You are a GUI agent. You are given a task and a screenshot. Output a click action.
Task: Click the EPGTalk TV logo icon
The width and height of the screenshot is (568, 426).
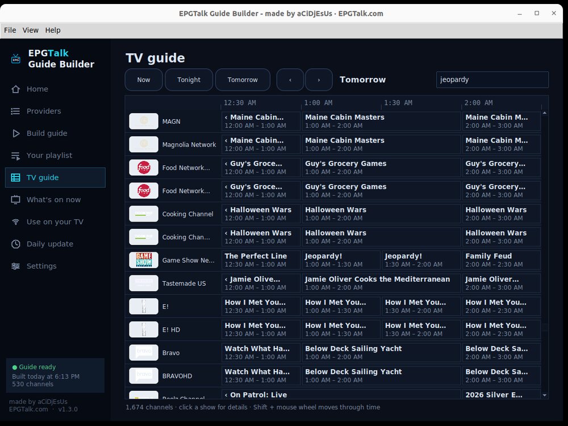click(15, 59)
